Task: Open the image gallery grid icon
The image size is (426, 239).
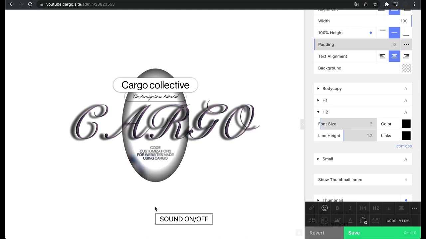Action: [324, 220]
